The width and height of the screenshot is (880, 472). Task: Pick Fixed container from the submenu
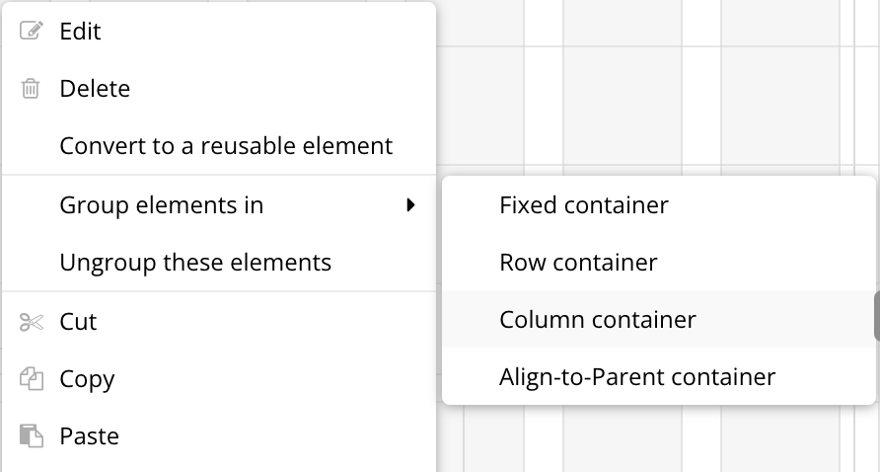click(x=659, y=205)
